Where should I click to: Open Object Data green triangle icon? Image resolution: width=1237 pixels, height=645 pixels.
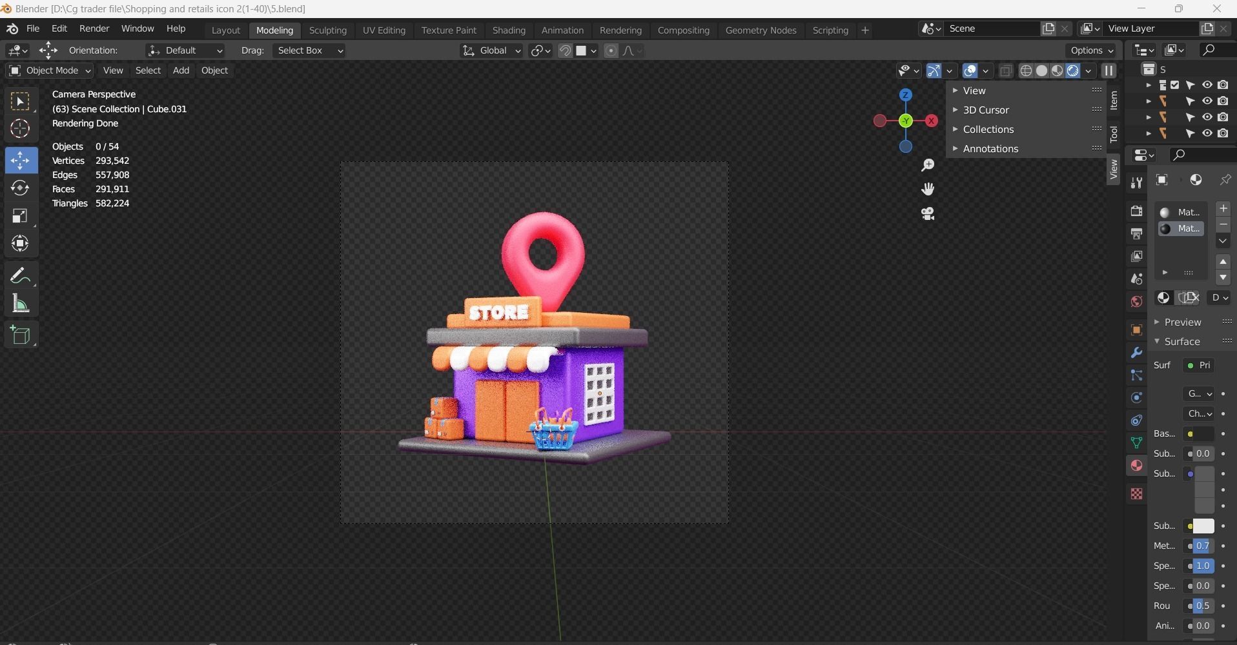[1136, 443]
